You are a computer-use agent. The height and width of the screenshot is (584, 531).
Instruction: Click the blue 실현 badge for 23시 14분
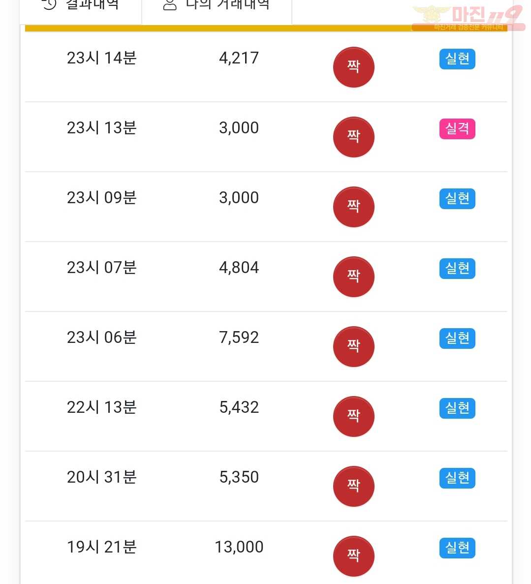tap(457, 59)
